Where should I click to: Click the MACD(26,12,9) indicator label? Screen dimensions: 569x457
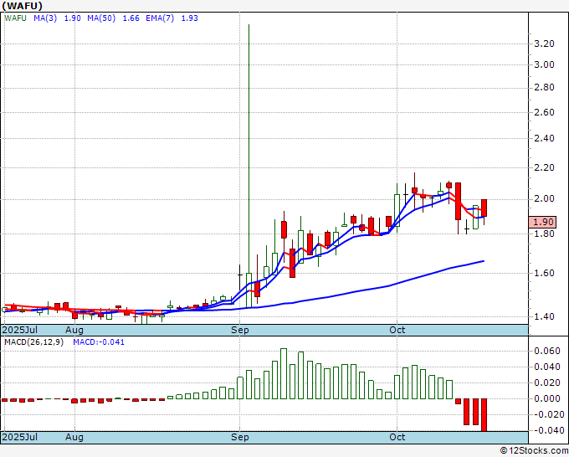pos(33,342)
